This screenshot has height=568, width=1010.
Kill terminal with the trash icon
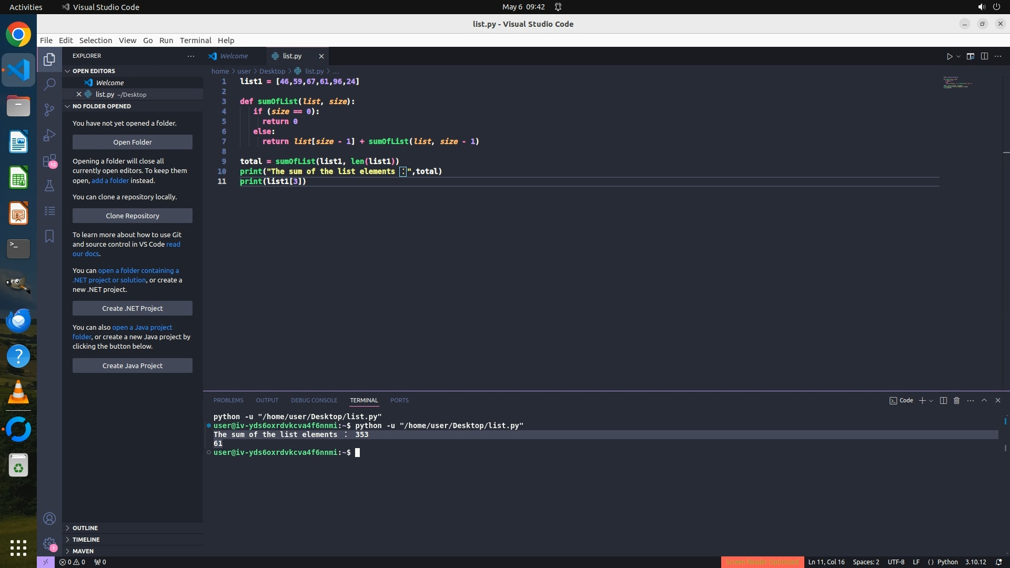(957, 401)
